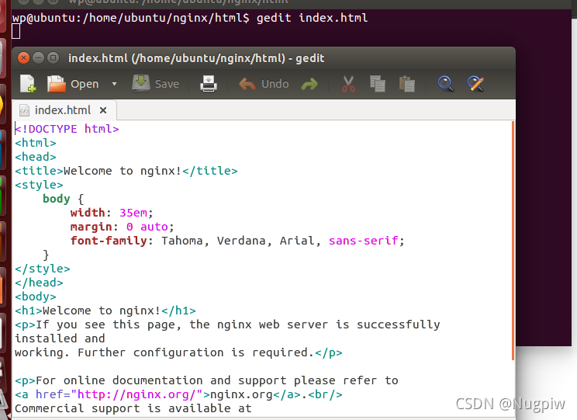This screenshot has width=577, height=420.
Task: Click the orange vertical scrollbar in editor
Action: pos(513,241)
